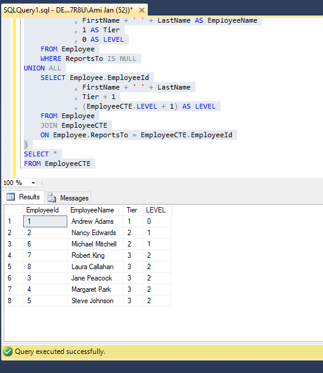Image resolution: width=323 pixels, height=373 pixels.
Task: Click Tier value in Nancy Edwards row
Action: 133,233
